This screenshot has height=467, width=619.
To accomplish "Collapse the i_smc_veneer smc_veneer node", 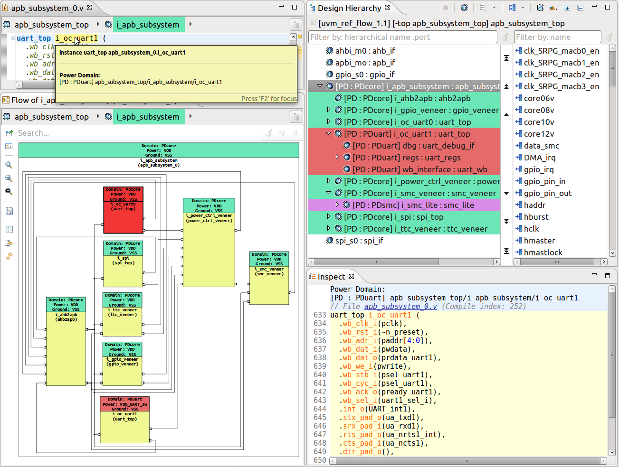I will pyautogui.click(x=328, y=193).
